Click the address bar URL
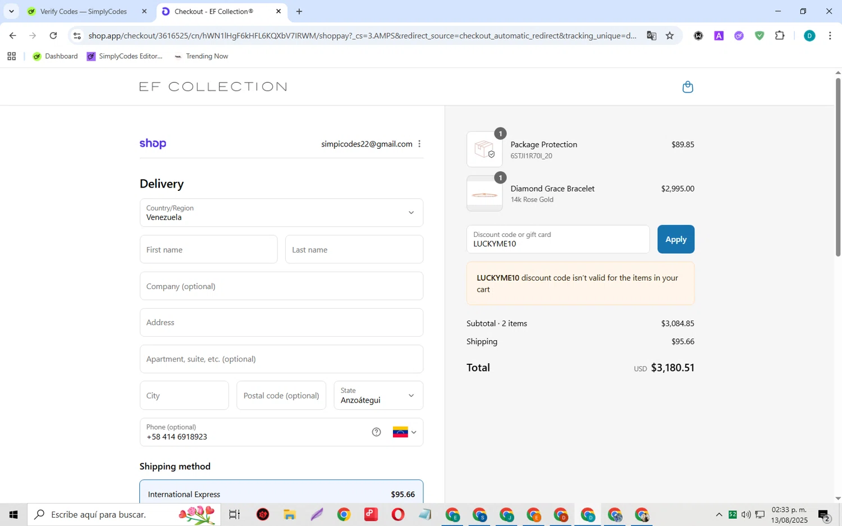842x526 pixels. (362, 36)
